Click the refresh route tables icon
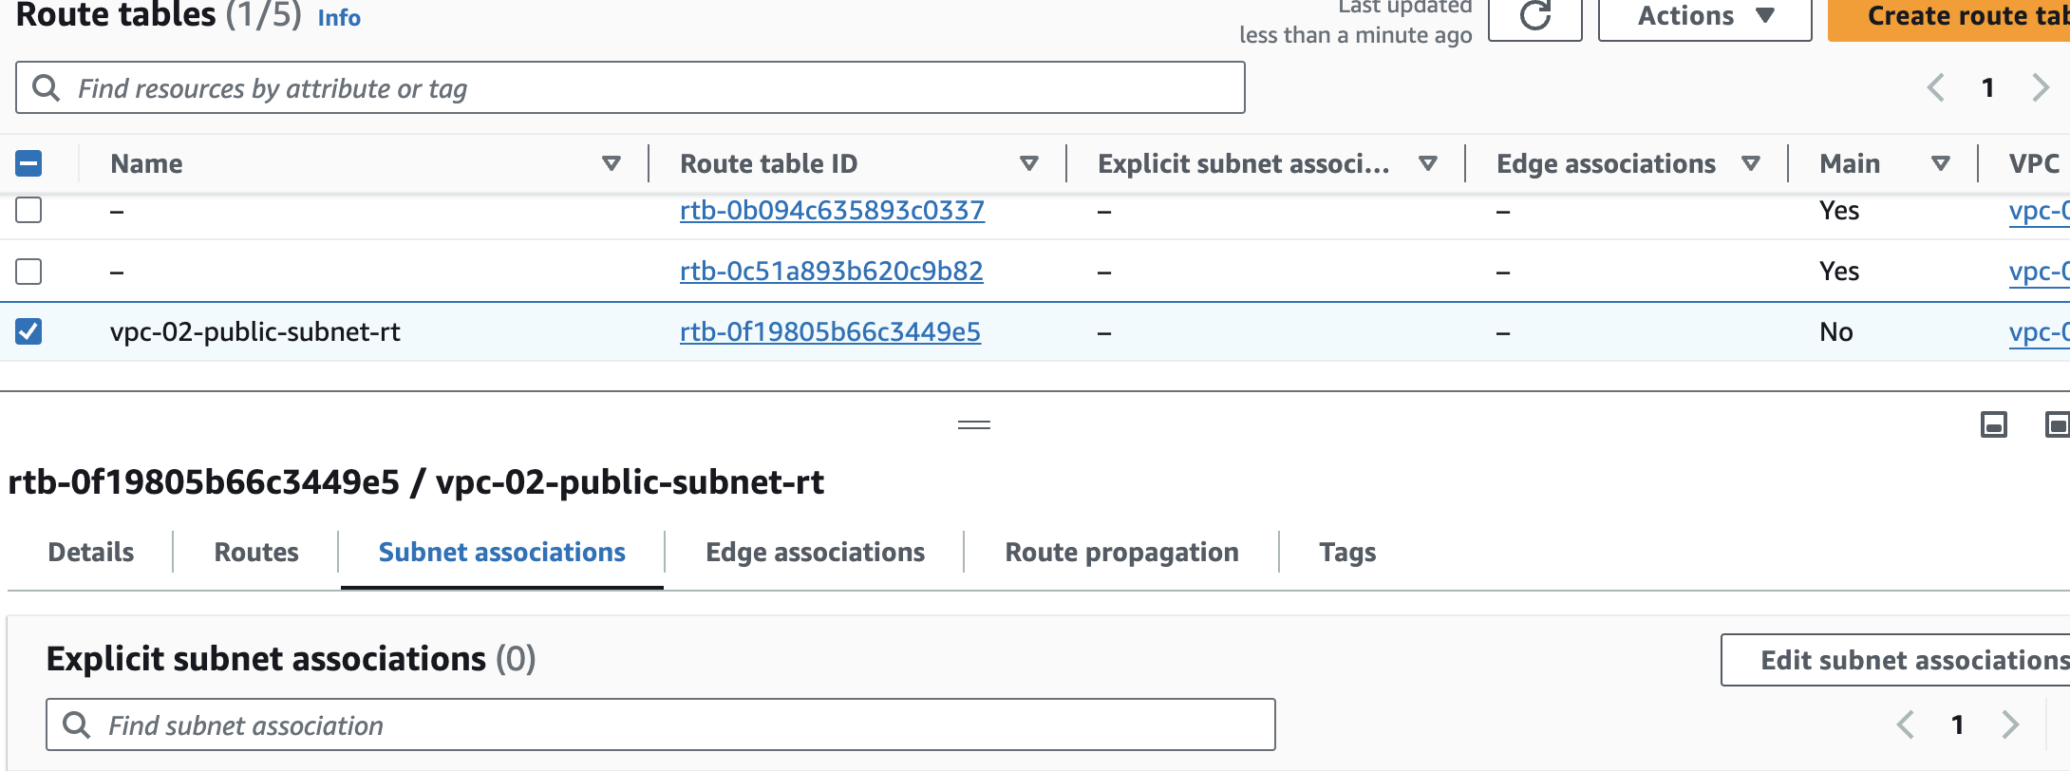This screenshot has height=771, width=2070. (1534, 16)
